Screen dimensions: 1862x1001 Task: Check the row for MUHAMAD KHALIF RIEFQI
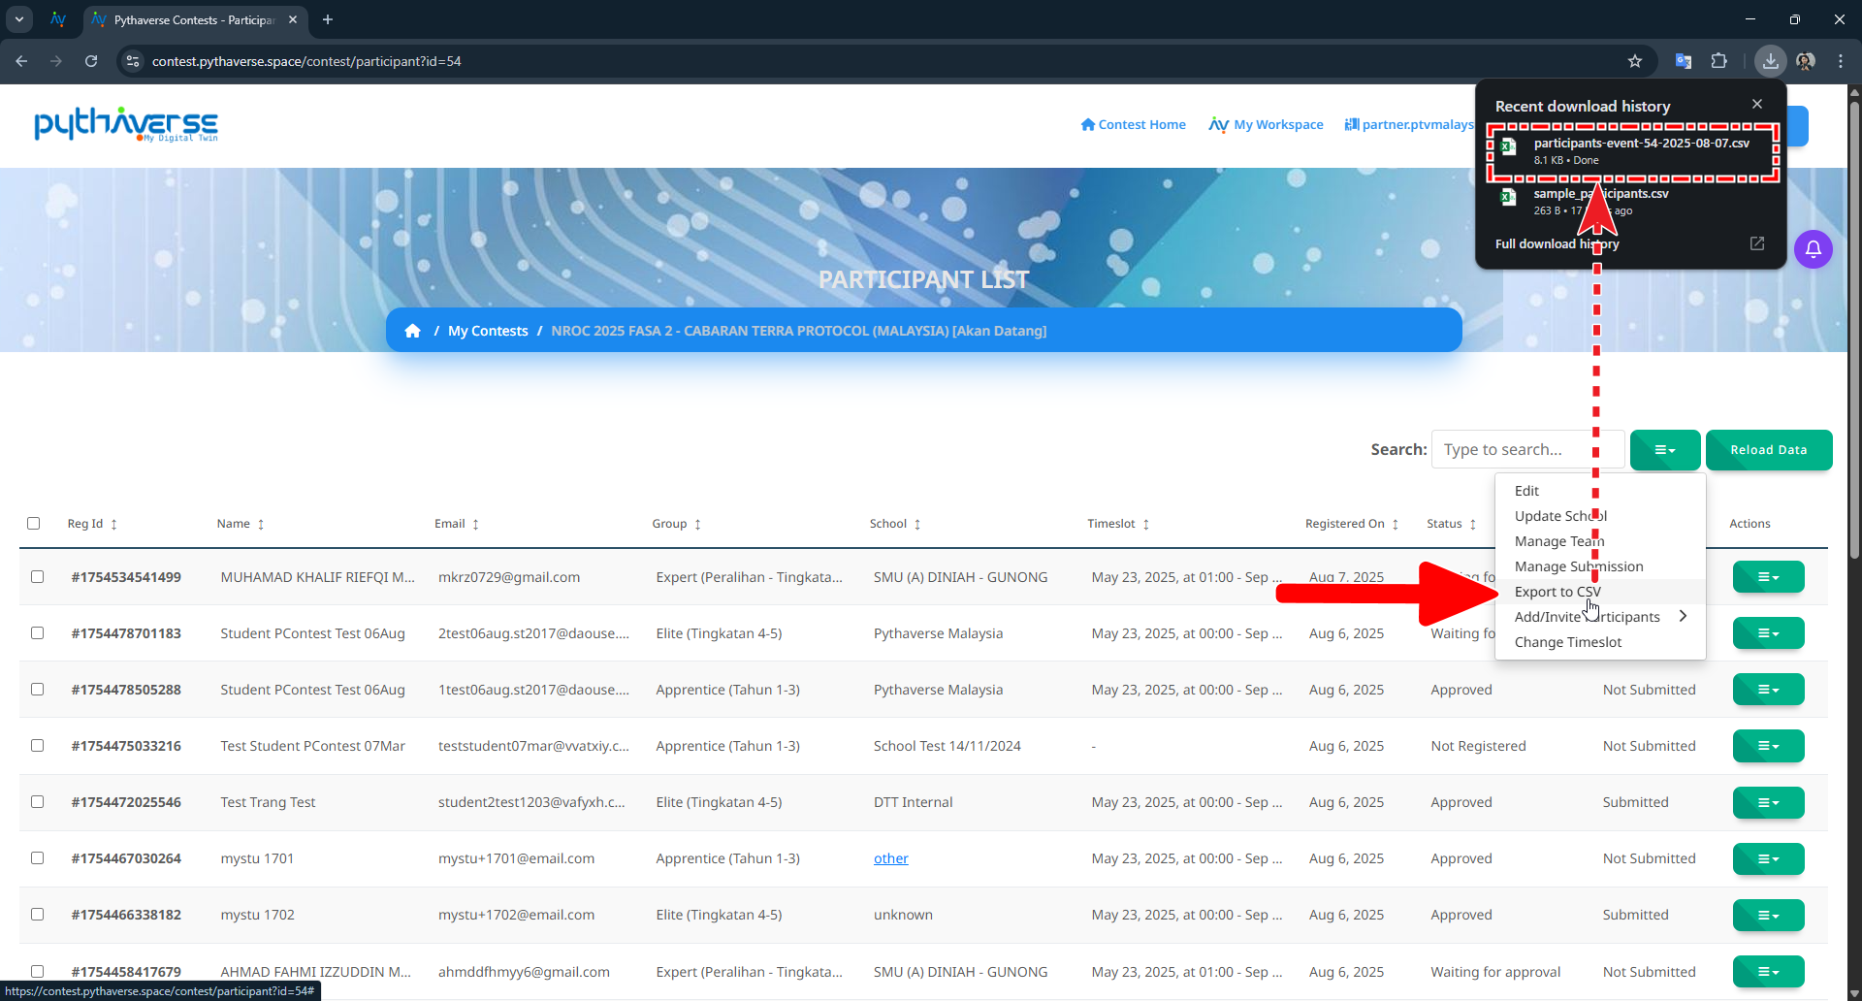[x=38, y=577]
